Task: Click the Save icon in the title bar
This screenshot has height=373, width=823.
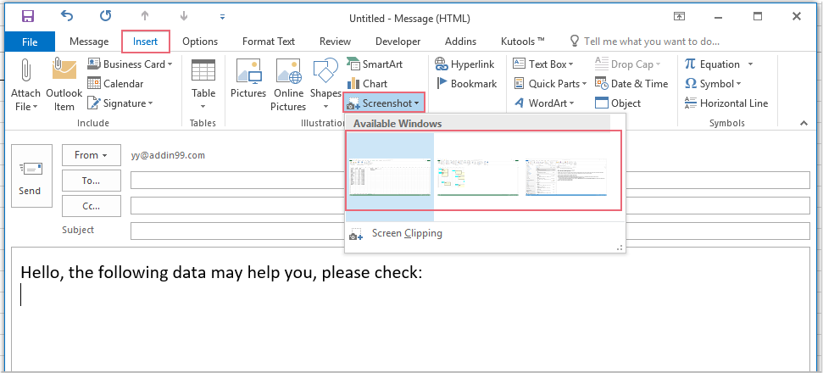Action: tap(27, 16)
